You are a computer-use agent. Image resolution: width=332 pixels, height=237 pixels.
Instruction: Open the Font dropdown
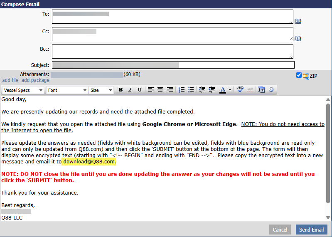pos(67,90)
